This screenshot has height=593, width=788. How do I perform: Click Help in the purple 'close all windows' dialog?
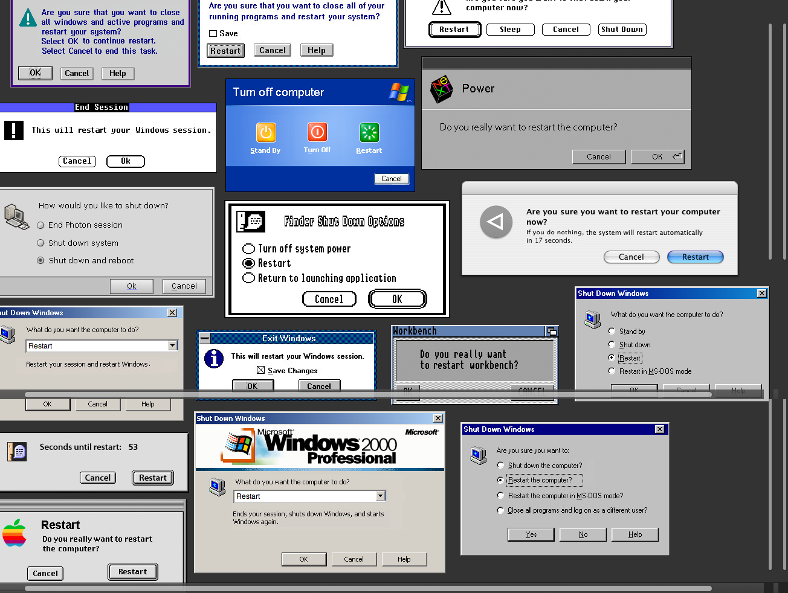coord(118,74)
